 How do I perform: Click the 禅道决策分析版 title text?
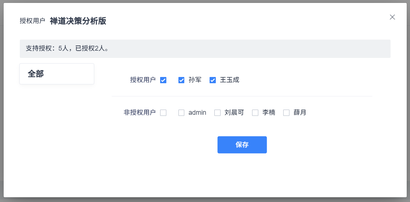(78, 21)
